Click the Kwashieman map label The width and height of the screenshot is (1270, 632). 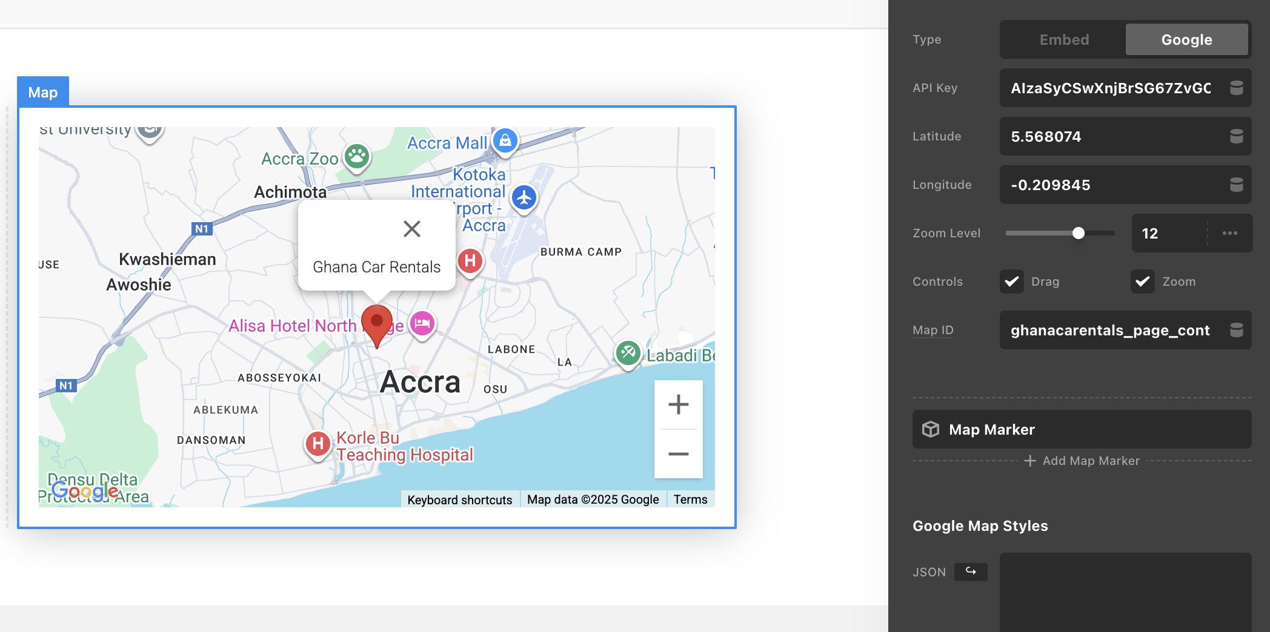coord(167,259)
